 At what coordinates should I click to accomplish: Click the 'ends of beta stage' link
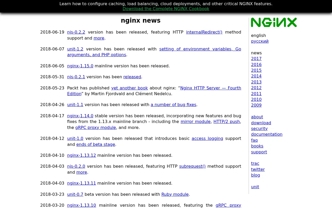pos(96,144)
